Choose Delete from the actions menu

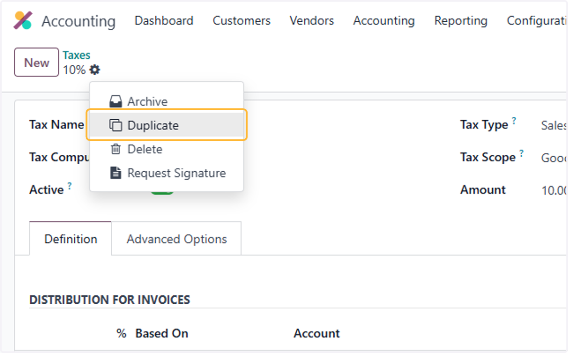tap(167, 149)
